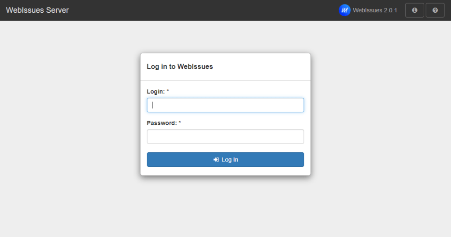451x237 pixels.
Task: Click into the Password field
Action: (x=225, y=136)
